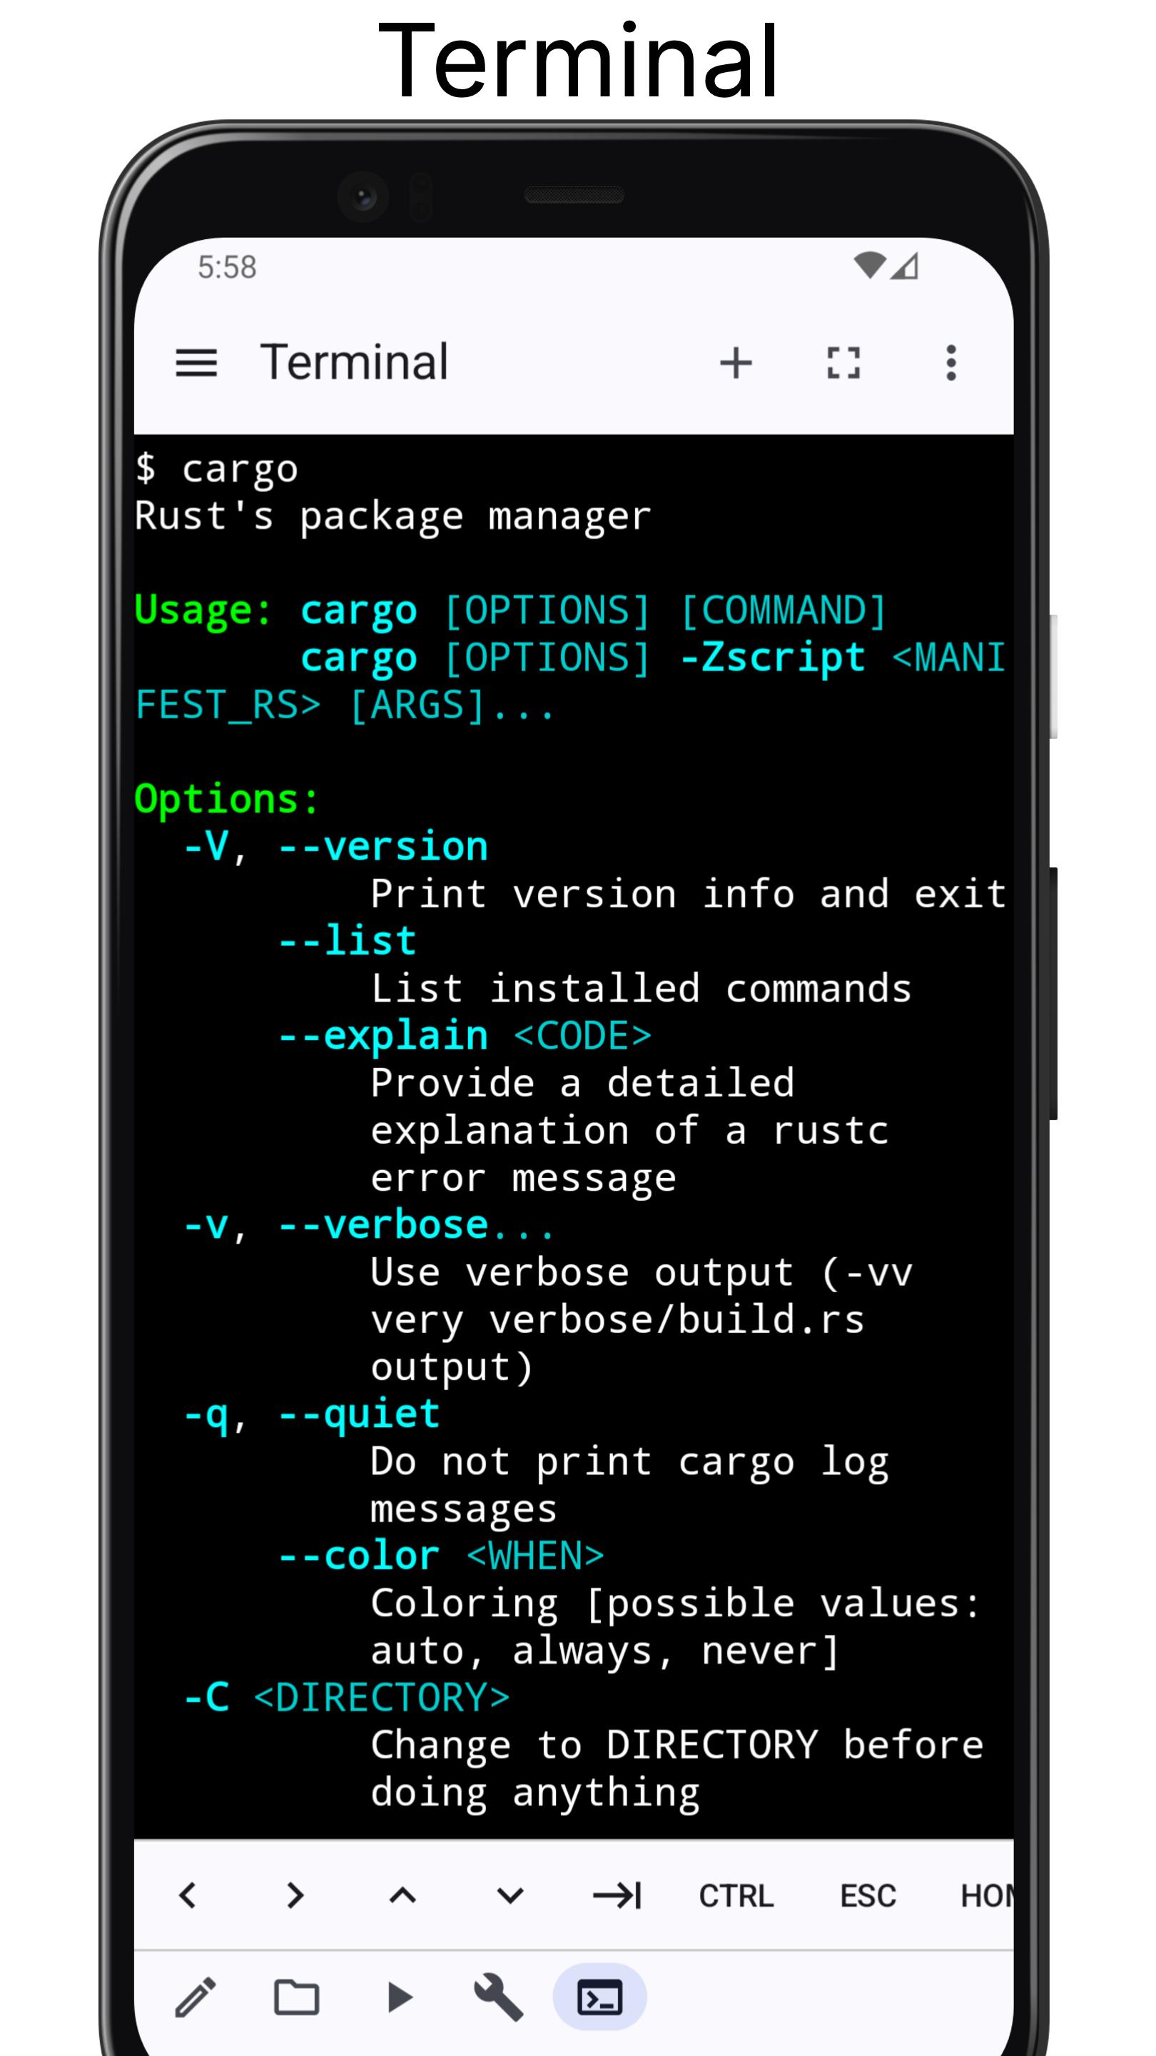The height and width of the screenshot is (2056, 1156).
Task: Tap the right arrow key
Action: tap(295, 1895)
